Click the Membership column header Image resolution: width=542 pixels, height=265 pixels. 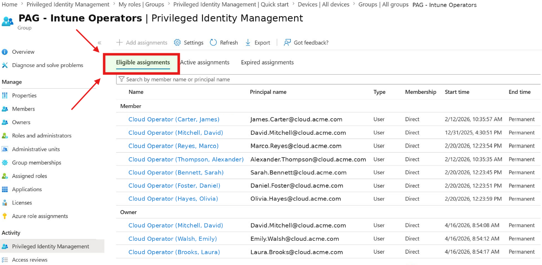pos(421,92)
